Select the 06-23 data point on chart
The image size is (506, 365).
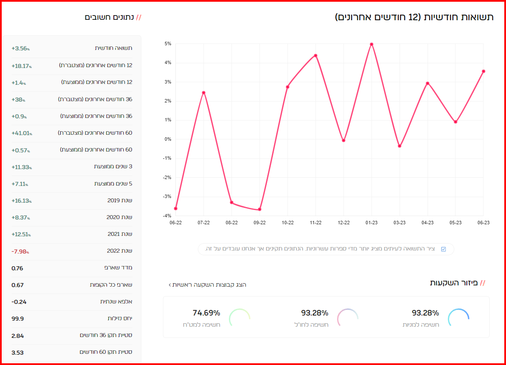[484, 71]
